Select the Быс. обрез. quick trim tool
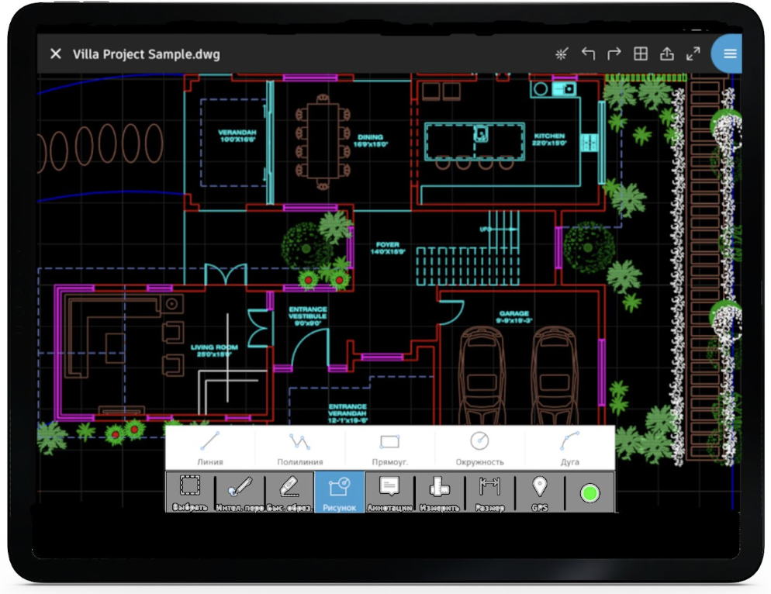This screenshot has width=771, height=594. [289, 492]
